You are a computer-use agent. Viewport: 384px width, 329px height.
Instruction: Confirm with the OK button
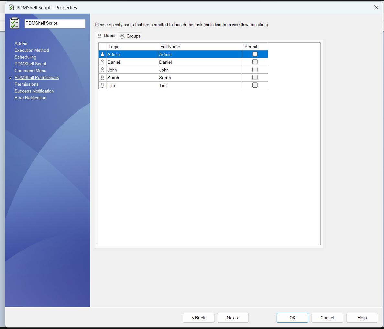pos(292,318)
